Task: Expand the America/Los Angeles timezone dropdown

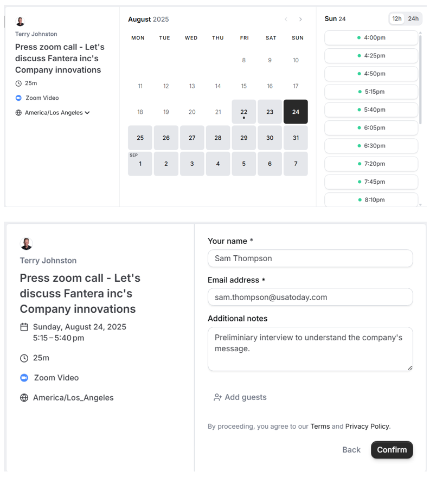Action: pyautogui.click(x=87, y=113)
